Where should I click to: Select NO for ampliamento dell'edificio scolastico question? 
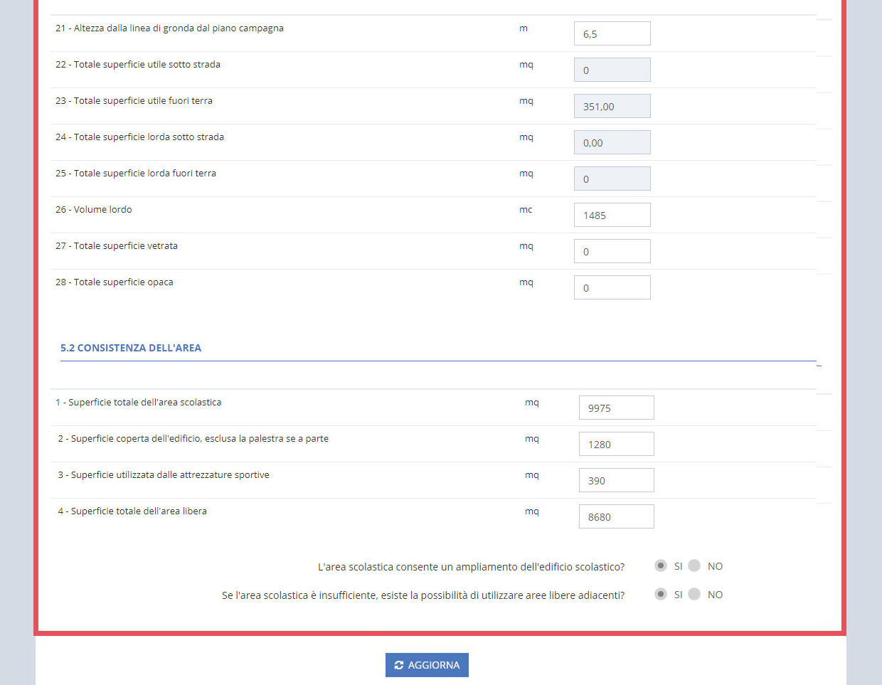tap(695, 565)
